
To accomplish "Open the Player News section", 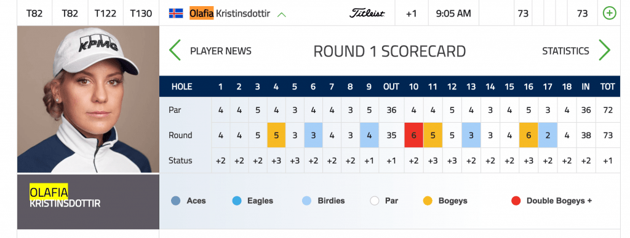I will 221,52.
